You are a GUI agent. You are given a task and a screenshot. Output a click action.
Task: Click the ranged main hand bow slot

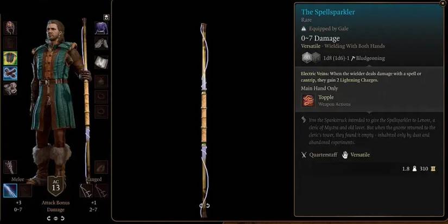coord(86,190)
